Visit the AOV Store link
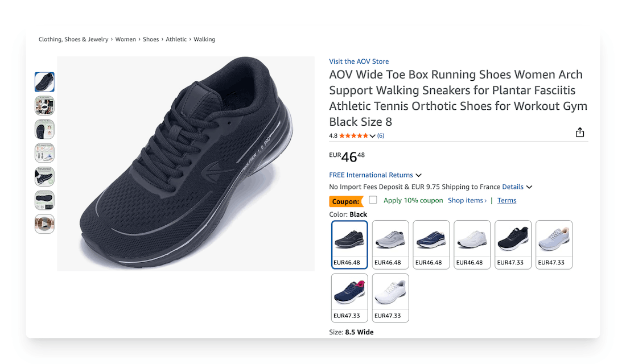626x364 pixels. (359, 61)
